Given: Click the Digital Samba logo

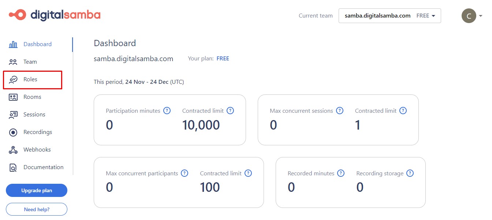Looking at the screenshot, I should click(x=54, y=15).
